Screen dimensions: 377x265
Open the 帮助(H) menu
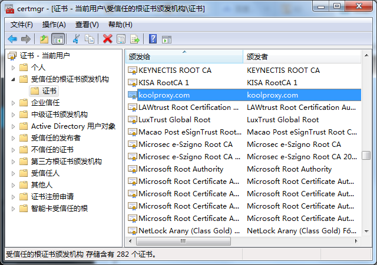click(120, 25)
